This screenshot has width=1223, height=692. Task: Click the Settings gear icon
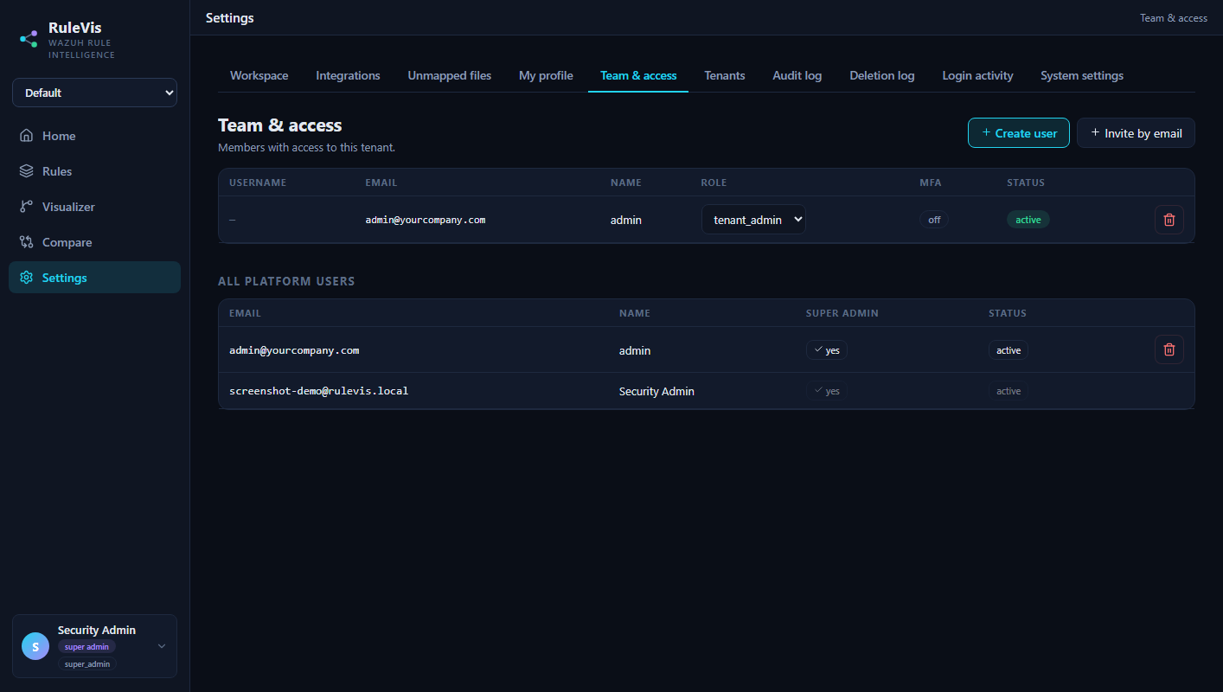click(x=26, y=278)
